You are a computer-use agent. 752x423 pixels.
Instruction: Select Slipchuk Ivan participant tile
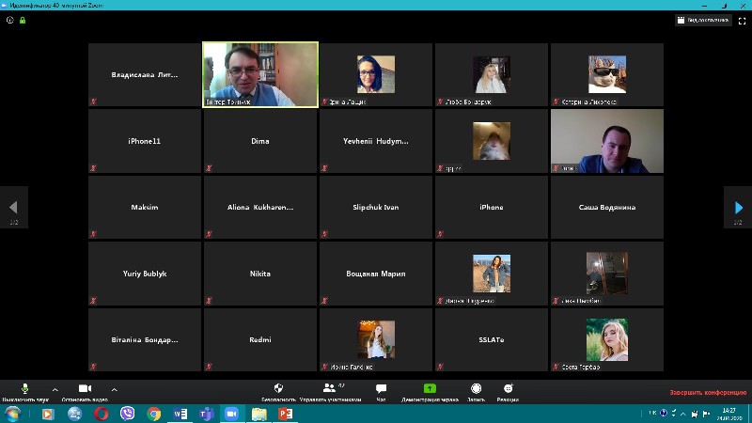(376, 207)
